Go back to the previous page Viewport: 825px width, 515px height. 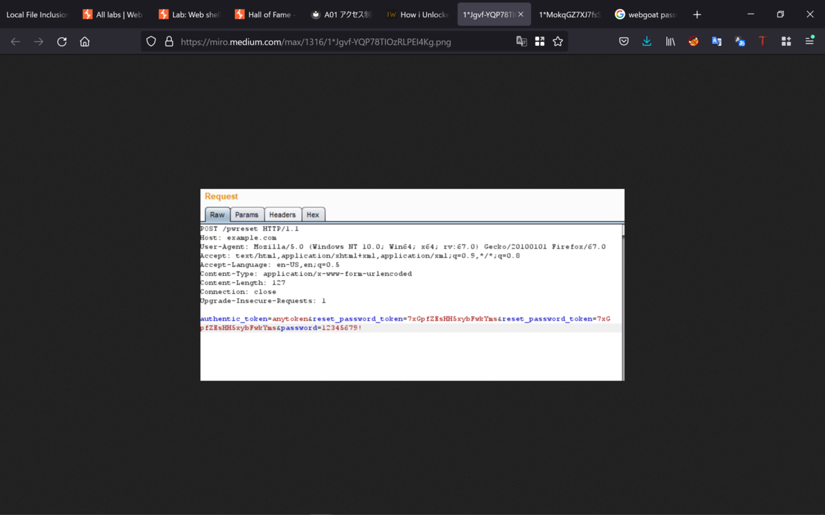point(15,42)
